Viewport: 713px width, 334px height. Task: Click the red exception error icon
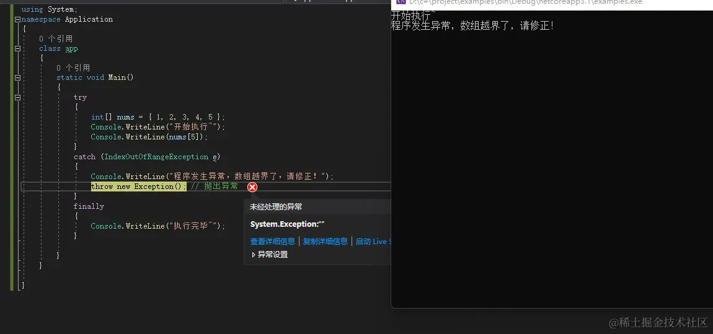(252, 187)
